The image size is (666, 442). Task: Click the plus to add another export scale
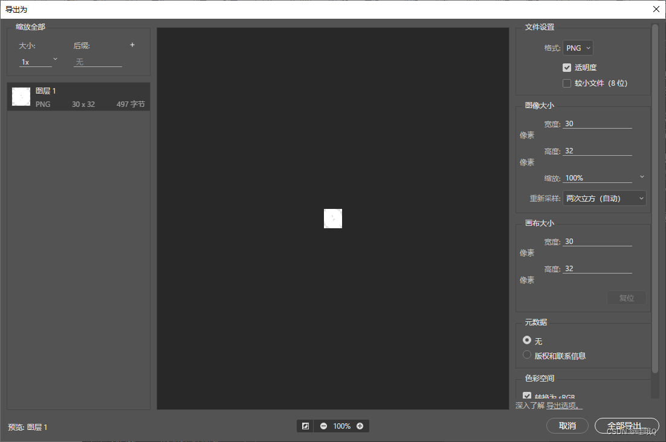pos(132,45)
